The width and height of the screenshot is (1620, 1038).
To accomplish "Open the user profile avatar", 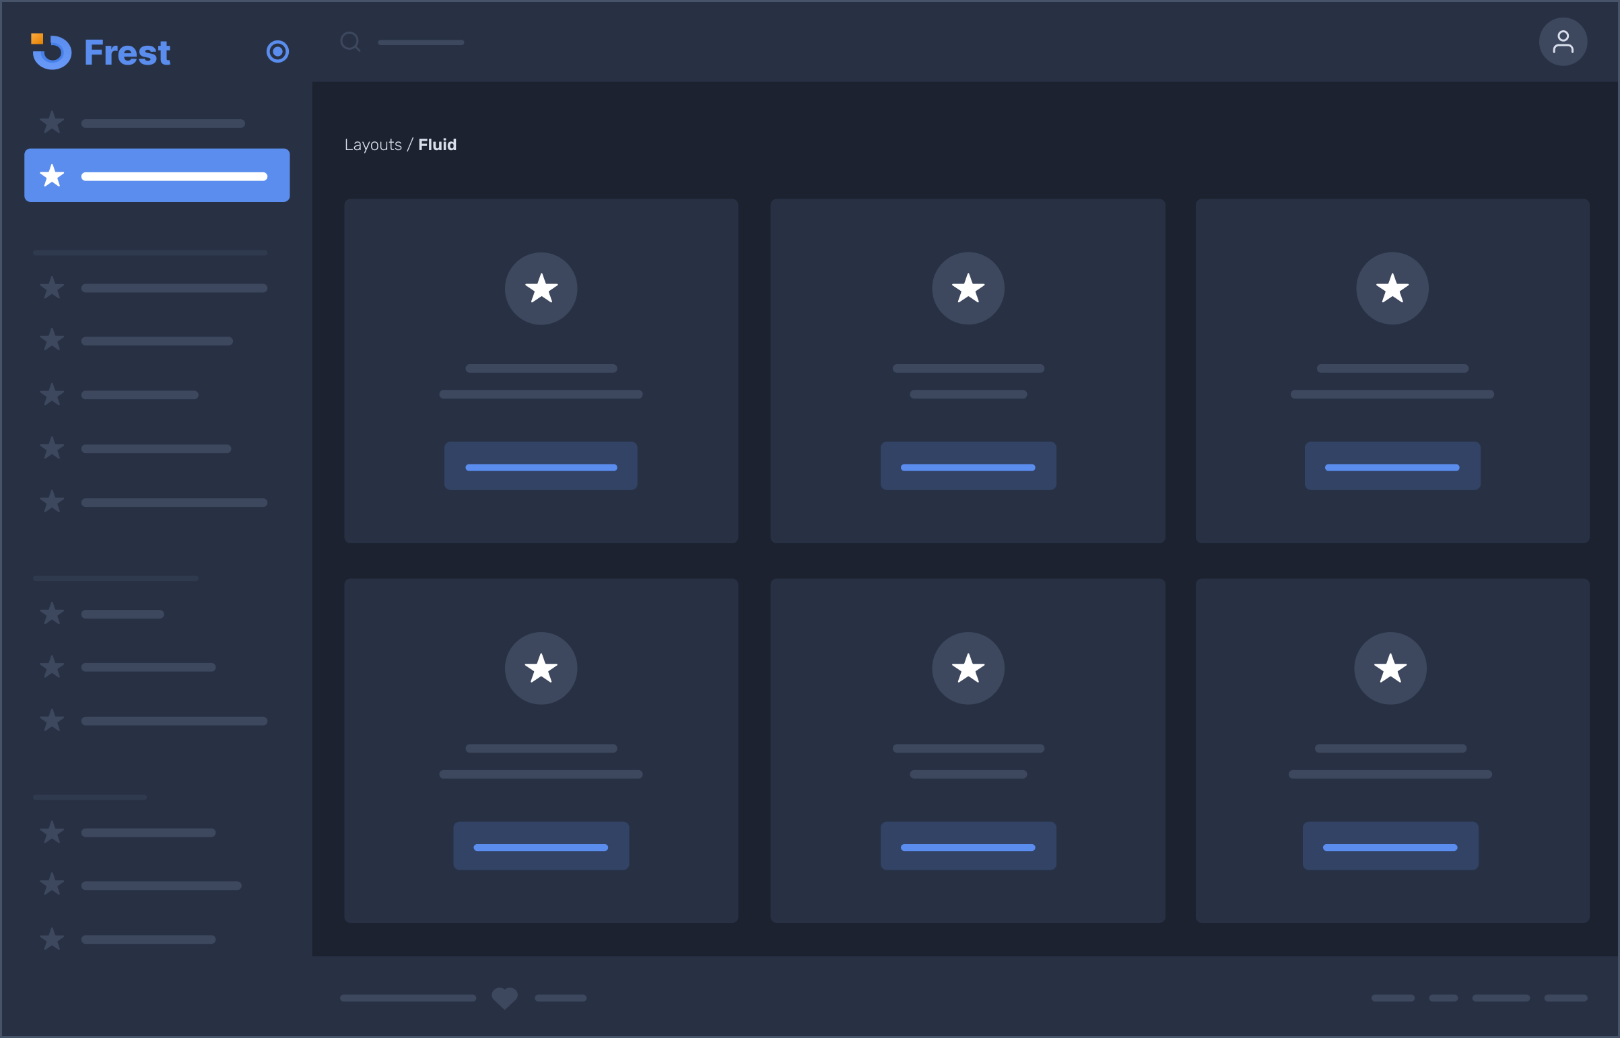I will 1562,42.
